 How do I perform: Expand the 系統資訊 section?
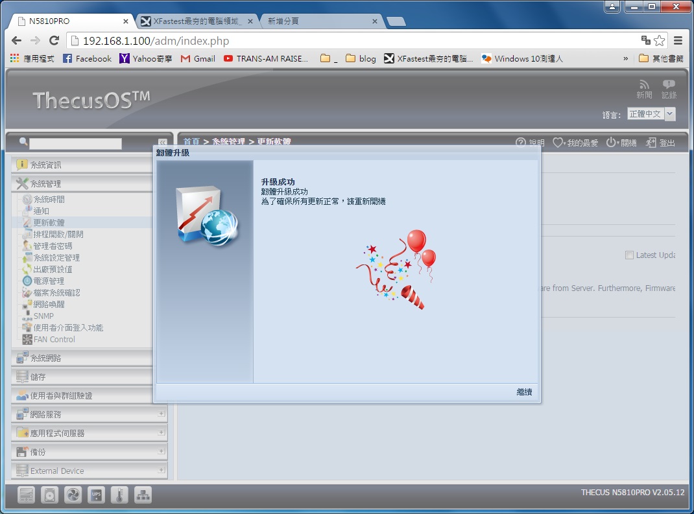pos(82,165)
